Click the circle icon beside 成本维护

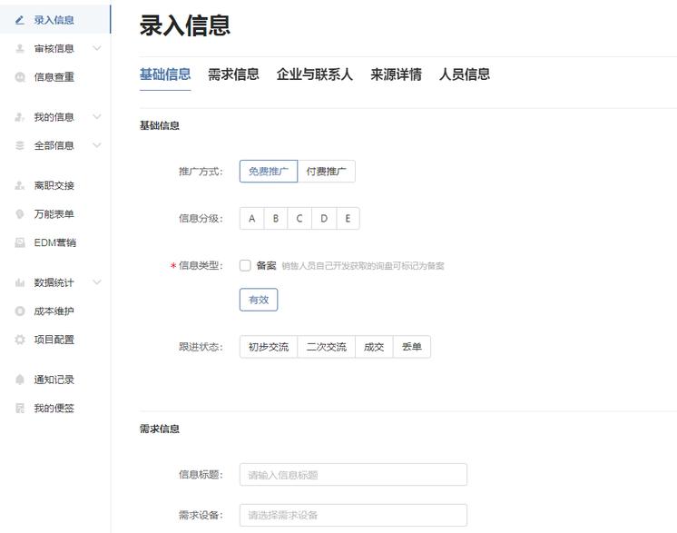coord(19,311)
